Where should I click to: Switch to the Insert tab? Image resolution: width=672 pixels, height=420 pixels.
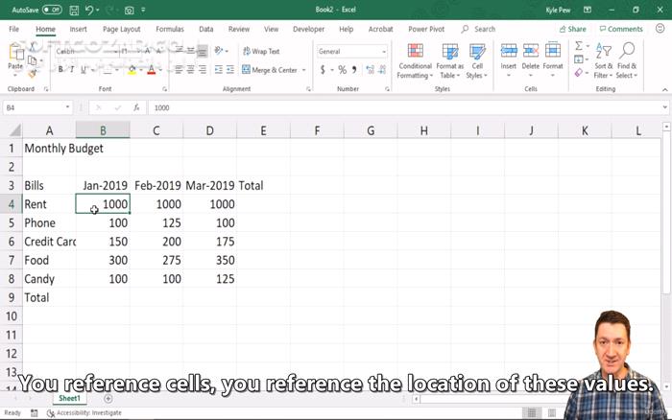[78, 29]
